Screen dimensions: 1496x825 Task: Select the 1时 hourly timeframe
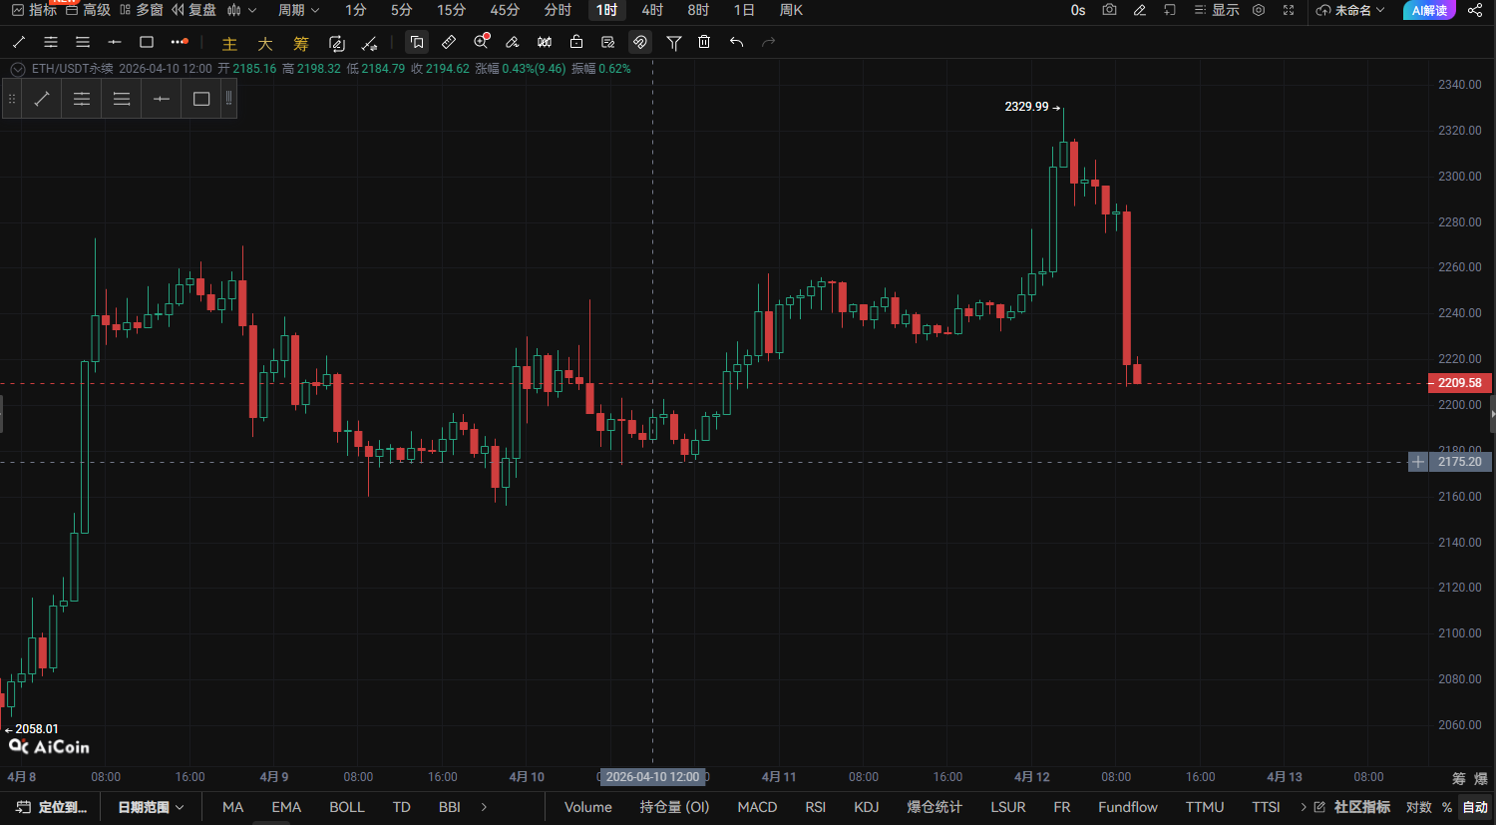(606, 10)
